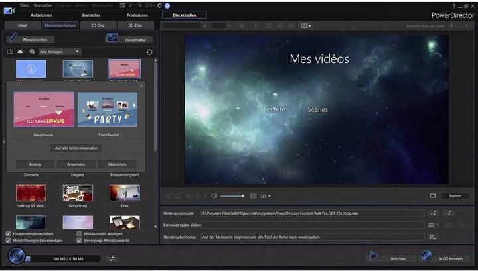Click the Menüstruktur diagram icon

click(x=112, y=38)
